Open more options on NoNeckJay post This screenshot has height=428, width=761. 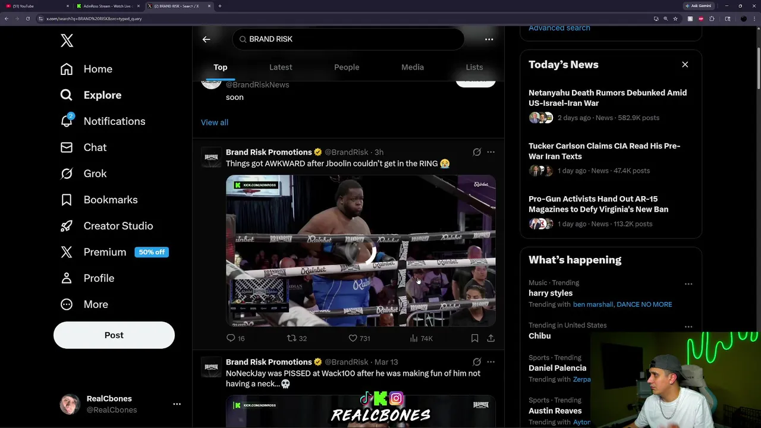click(490, 362)
